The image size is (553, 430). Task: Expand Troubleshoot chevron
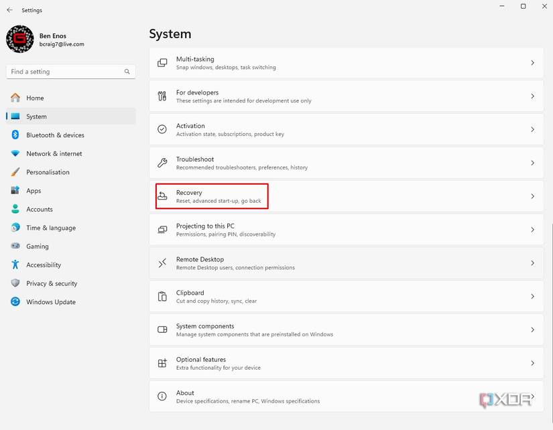(x=532, y=163)
